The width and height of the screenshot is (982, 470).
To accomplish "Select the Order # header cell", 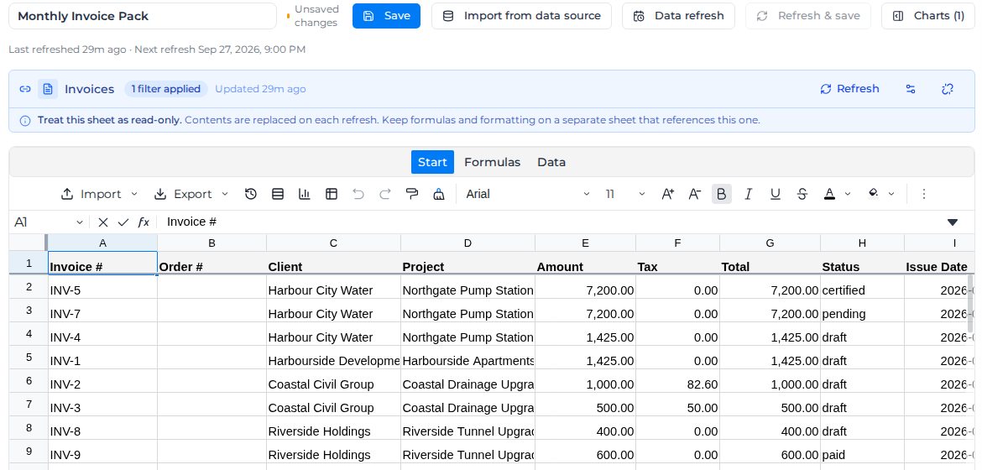I will (212, 264).
